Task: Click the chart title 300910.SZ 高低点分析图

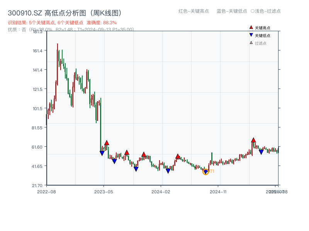Action: (64, 12)
